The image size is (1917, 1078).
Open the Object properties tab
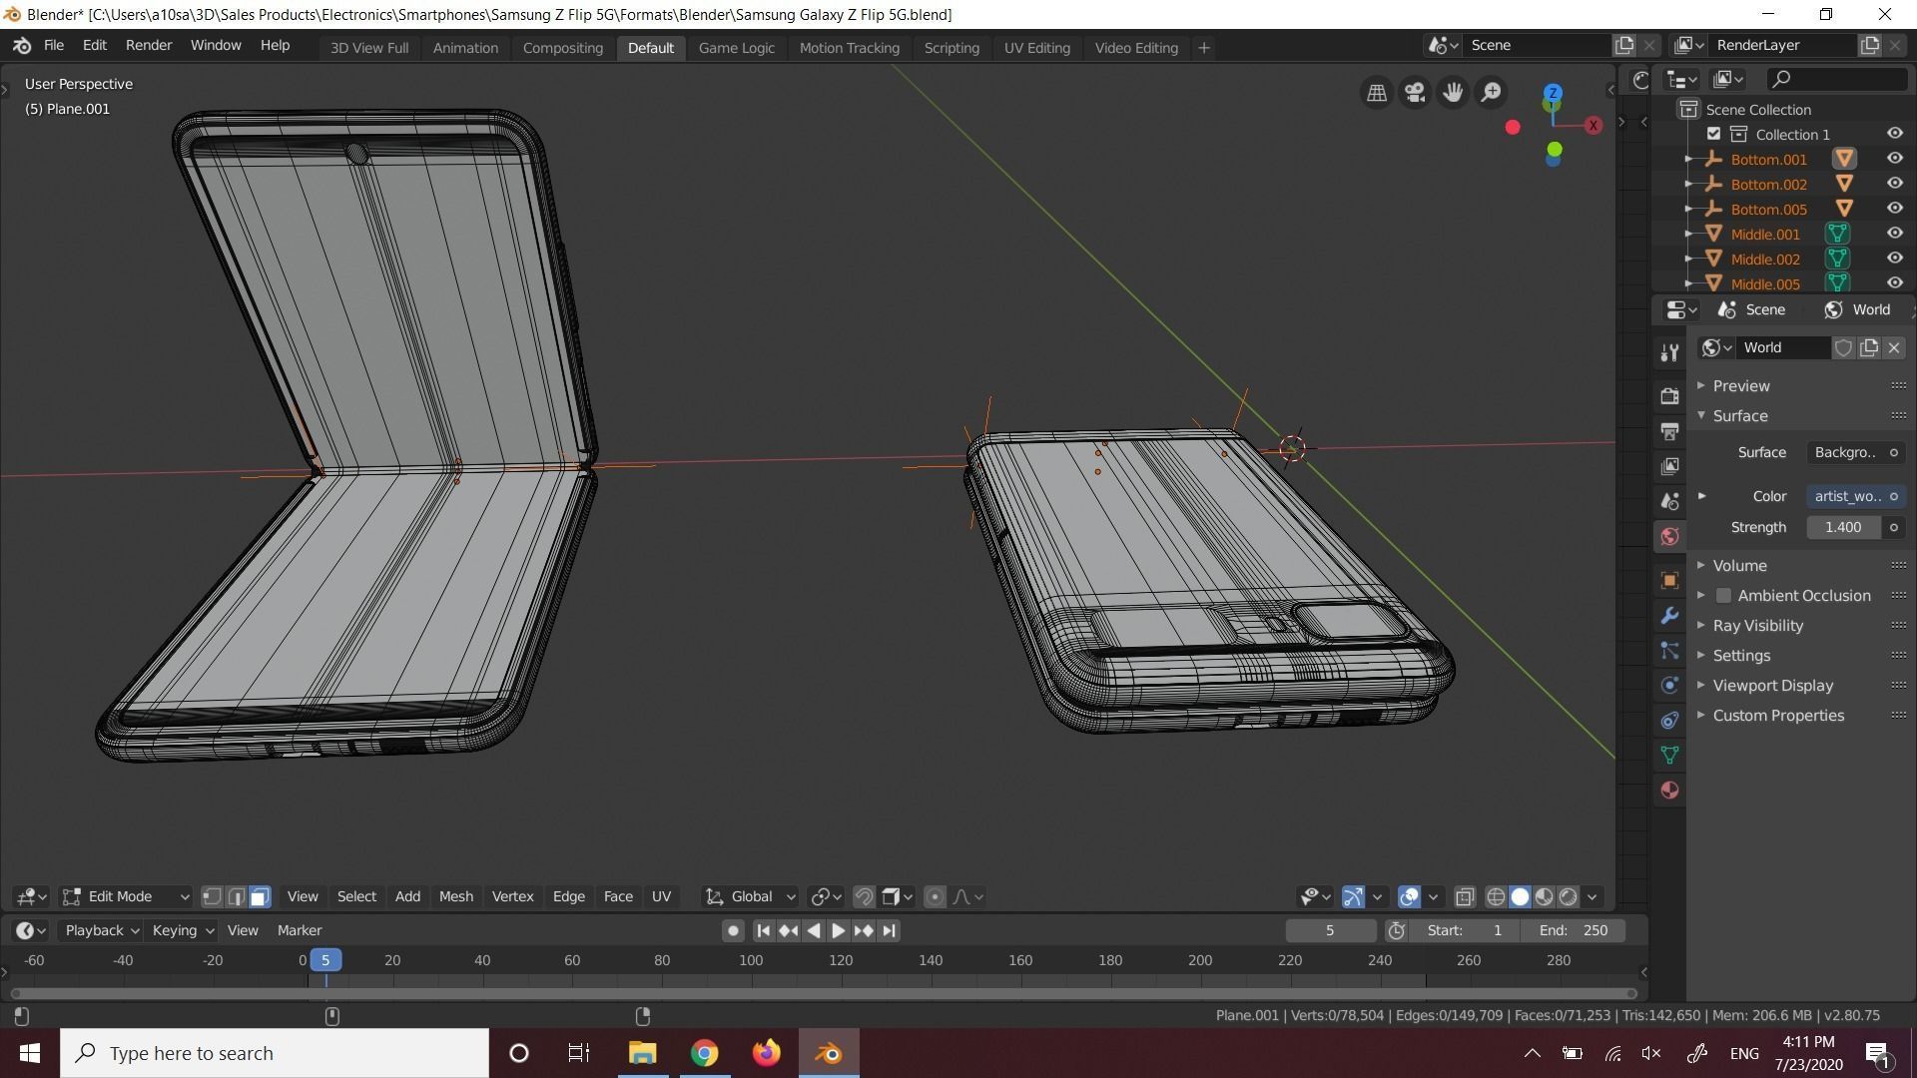(1669, 580)
